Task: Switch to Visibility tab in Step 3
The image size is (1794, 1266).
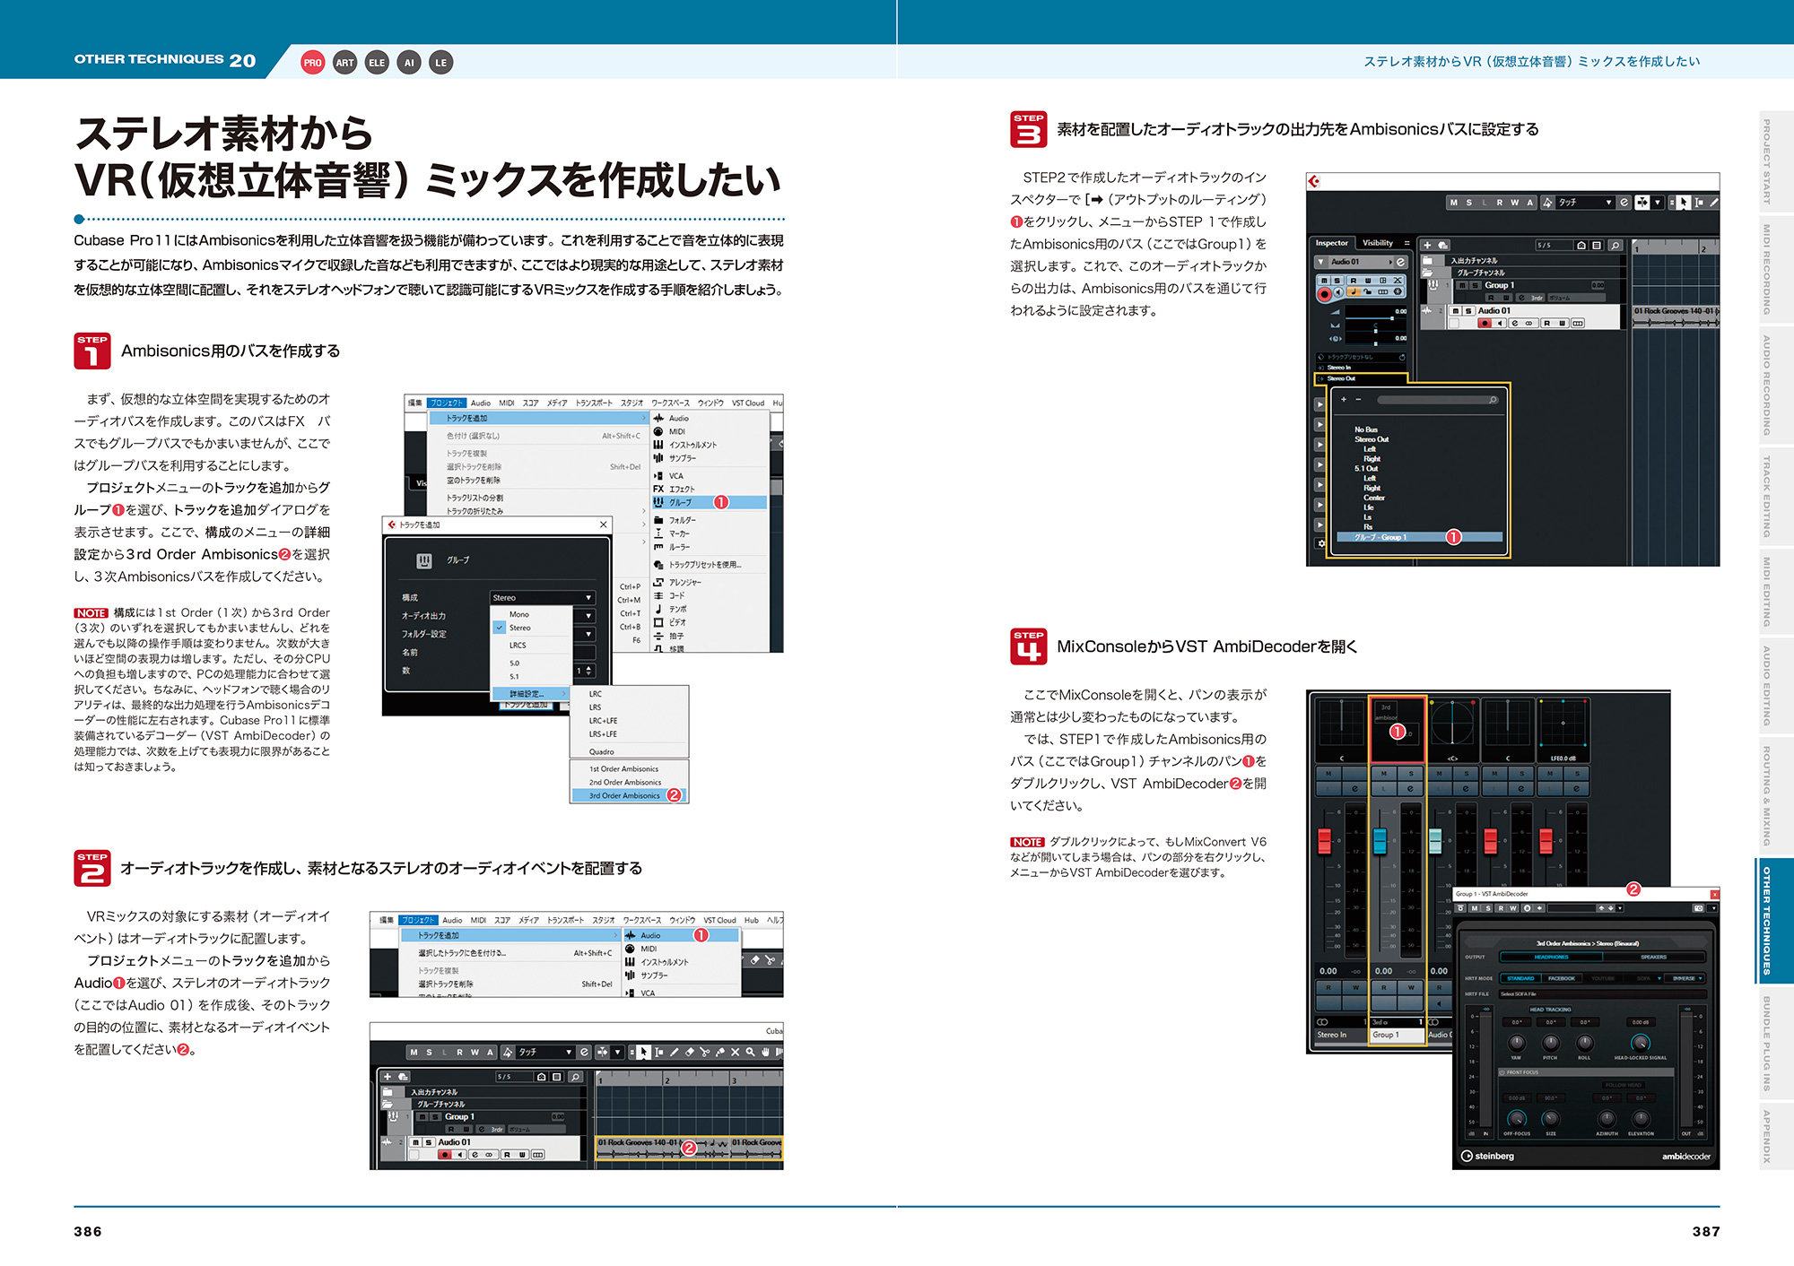Action: pos(1378,243)
